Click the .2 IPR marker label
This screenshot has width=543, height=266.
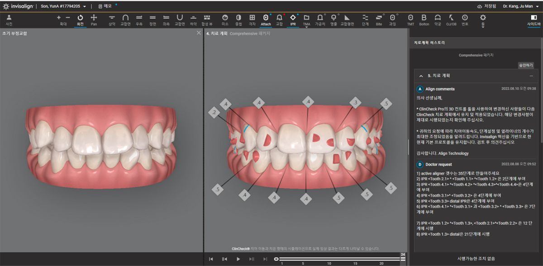214,112
